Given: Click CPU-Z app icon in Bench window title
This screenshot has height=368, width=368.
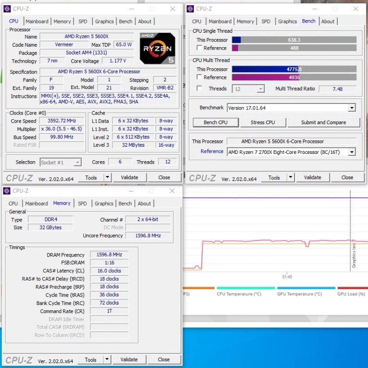Looking at the screenshot, I should click(x=190, y=9).
